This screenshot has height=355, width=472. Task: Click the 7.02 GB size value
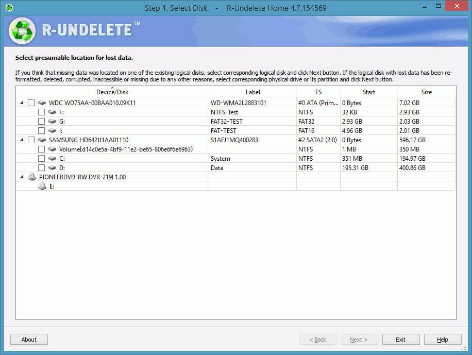tap(409, 103)
